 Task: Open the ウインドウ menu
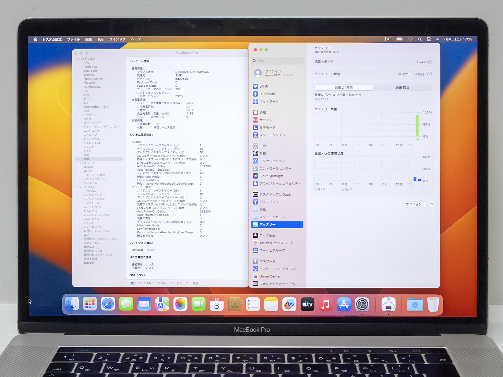pyautogui.click(x=117, y=39)
